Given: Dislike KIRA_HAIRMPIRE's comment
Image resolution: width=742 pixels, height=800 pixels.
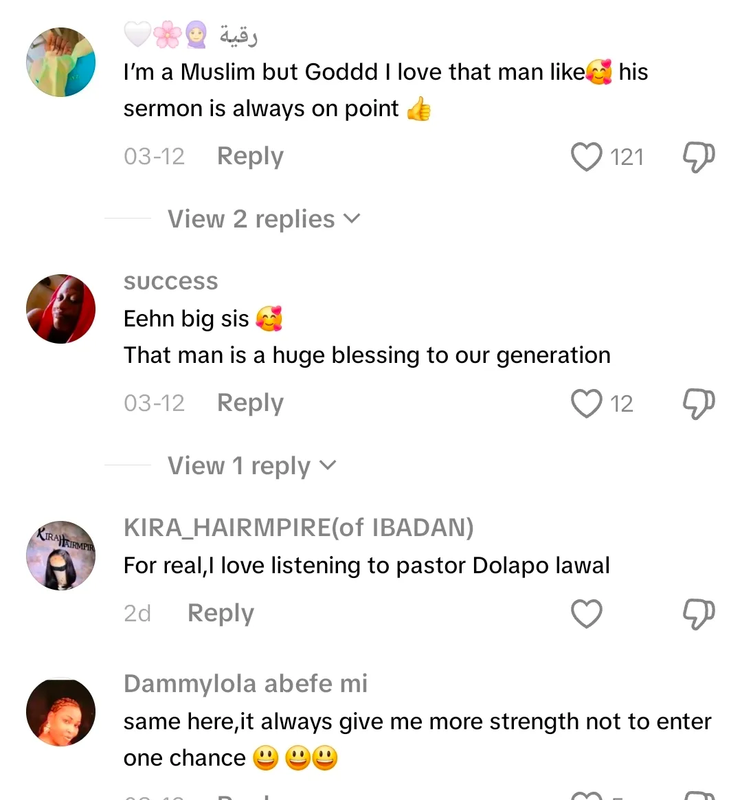Looking at the screenshot, I should [698, 614].
